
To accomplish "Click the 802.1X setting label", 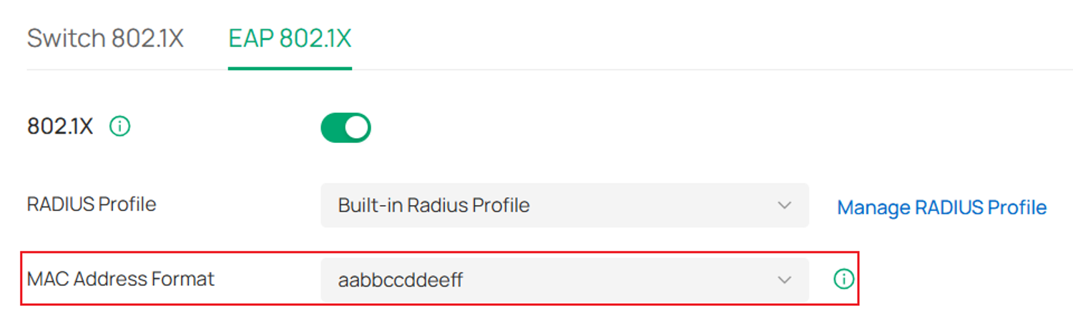I will (60, 126).
